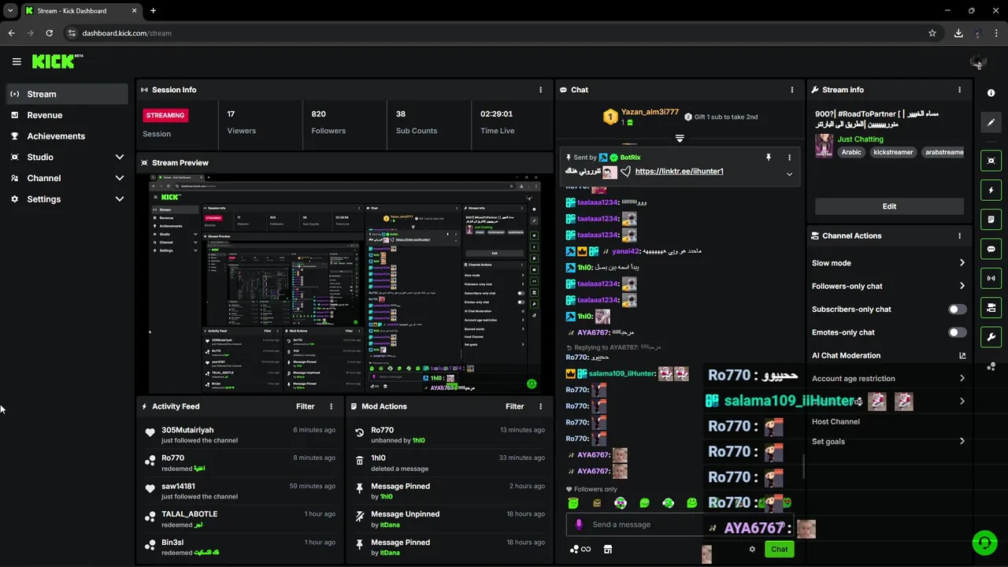Open Set goals arrow
The image size is (1008, 567).
click(962, 441)
